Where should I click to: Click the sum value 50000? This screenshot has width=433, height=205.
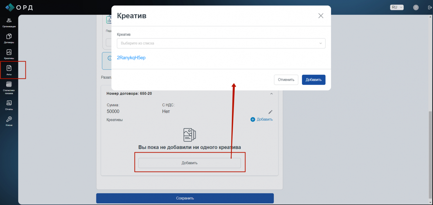[113, 111]
